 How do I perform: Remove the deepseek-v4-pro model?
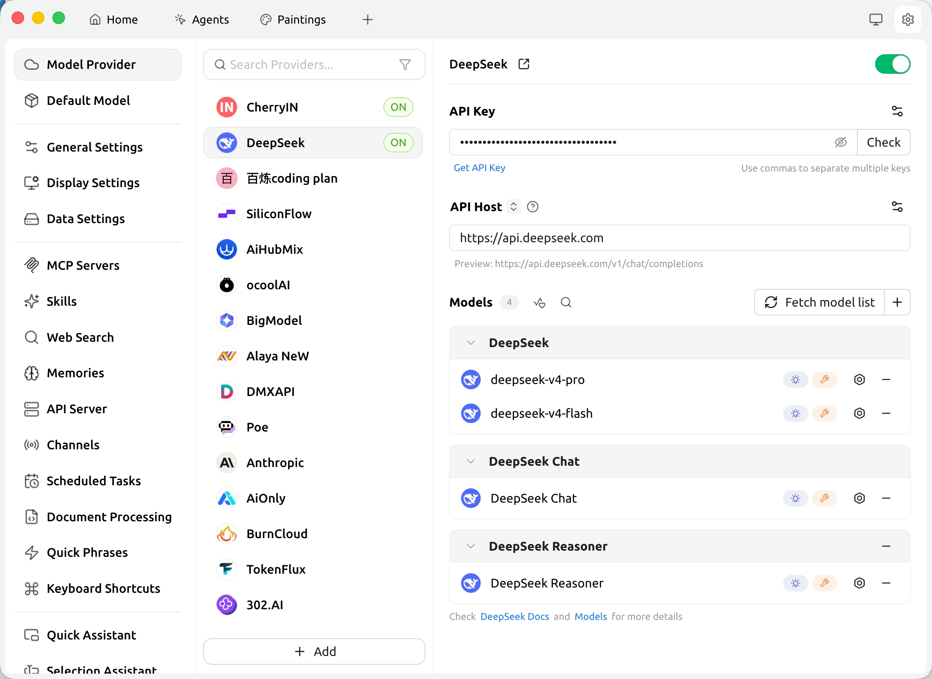[886, 379]
